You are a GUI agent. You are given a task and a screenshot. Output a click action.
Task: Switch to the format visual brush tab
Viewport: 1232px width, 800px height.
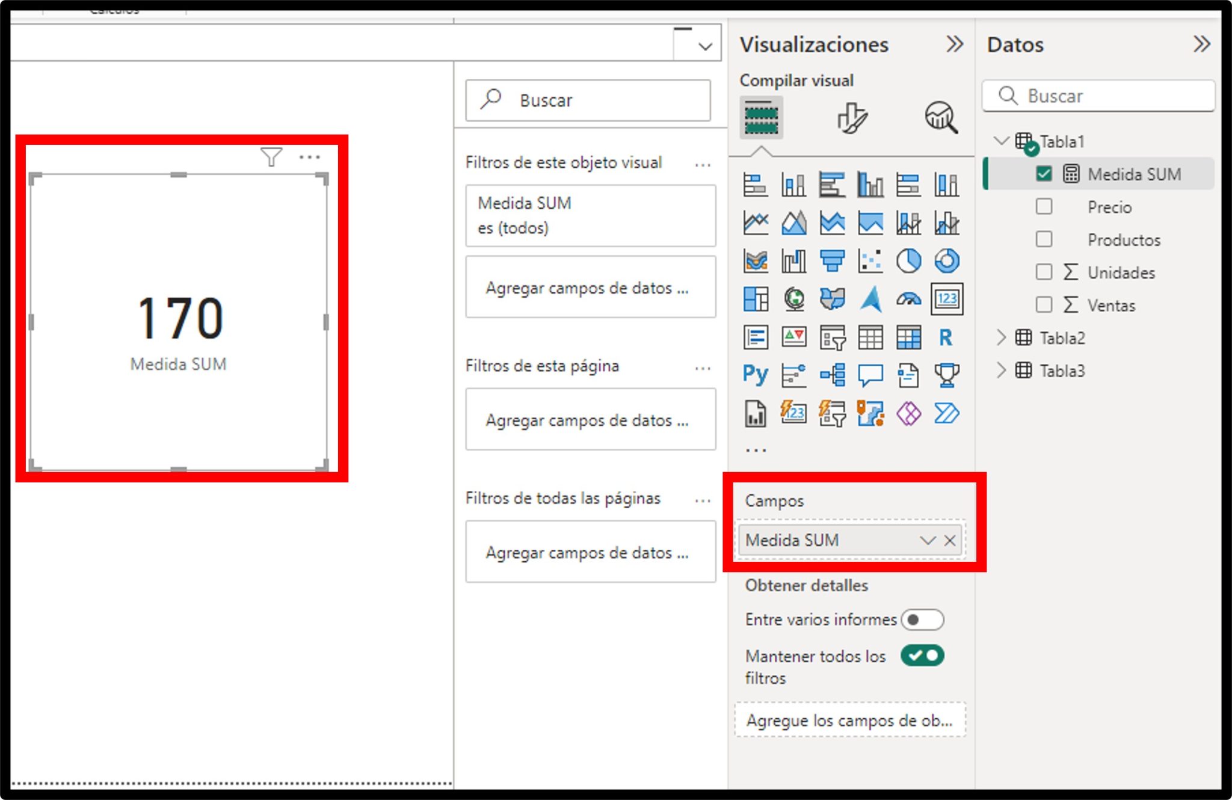[852, 117]
